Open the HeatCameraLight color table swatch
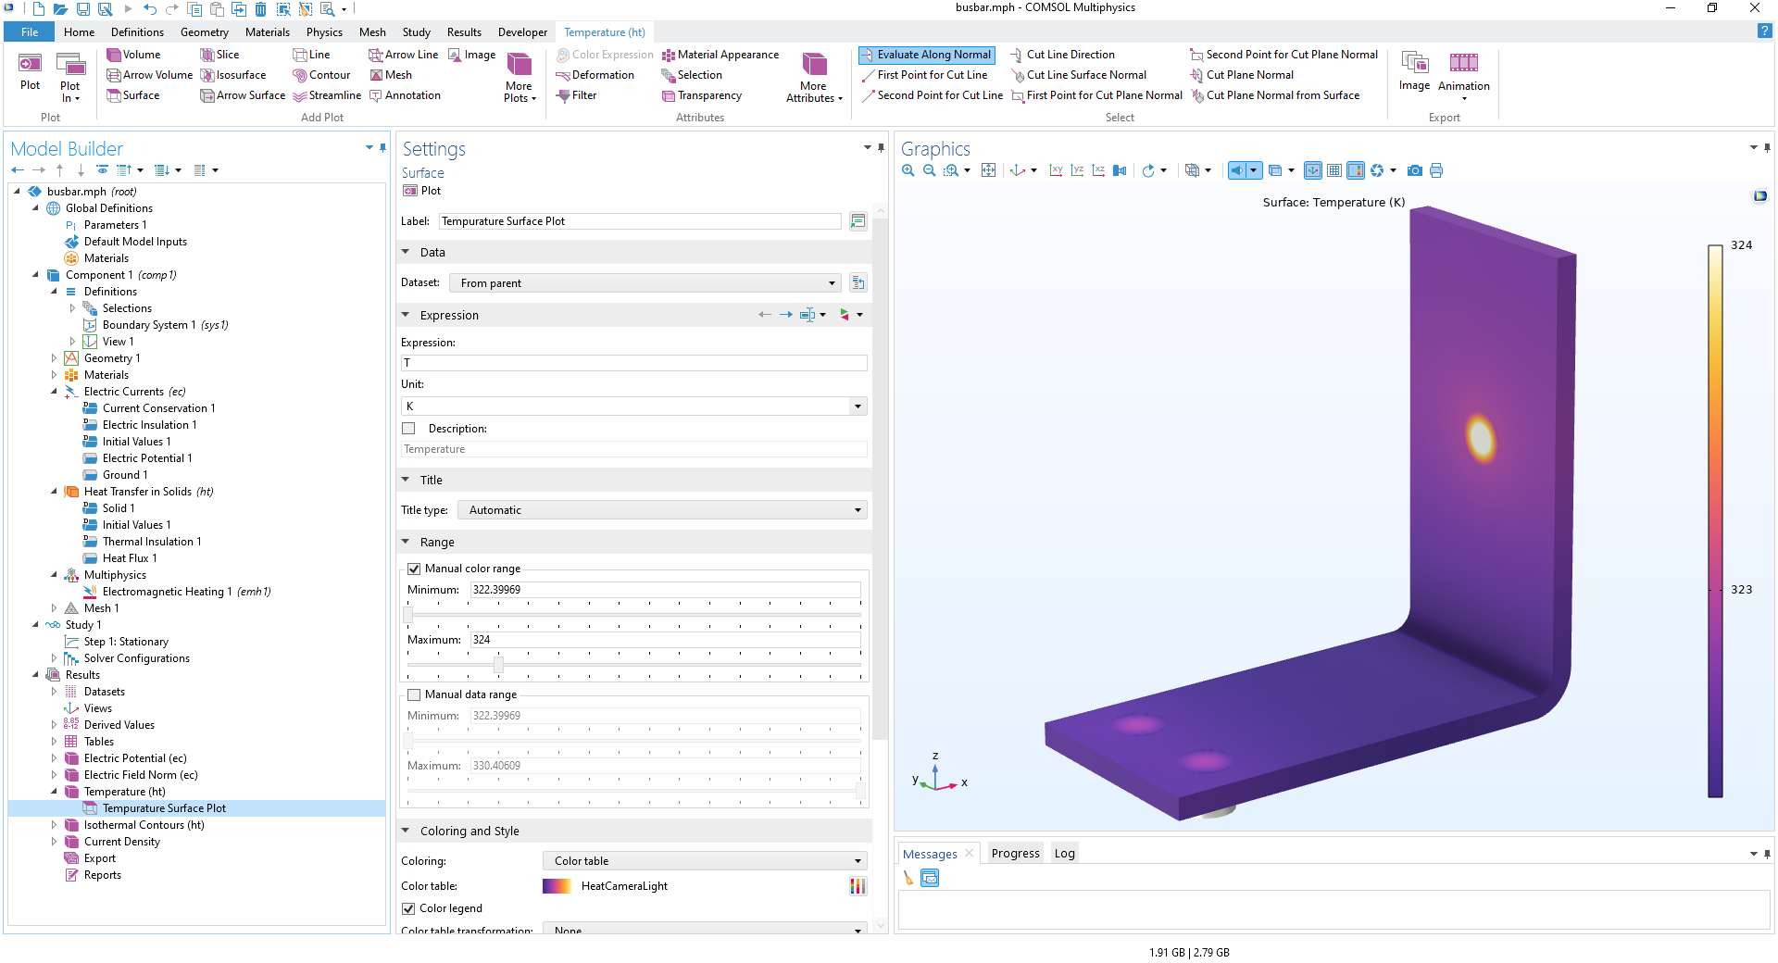This screenshot has width=1778, height=963. 557,886
